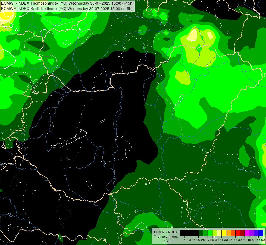
Task: Click the ECMWF-INDEX label in the legend box
Action: coord(166,232)
